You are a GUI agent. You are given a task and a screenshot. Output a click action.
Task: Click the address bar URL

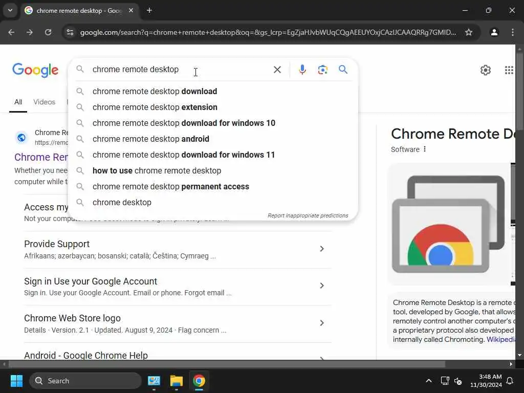(268, 32)
